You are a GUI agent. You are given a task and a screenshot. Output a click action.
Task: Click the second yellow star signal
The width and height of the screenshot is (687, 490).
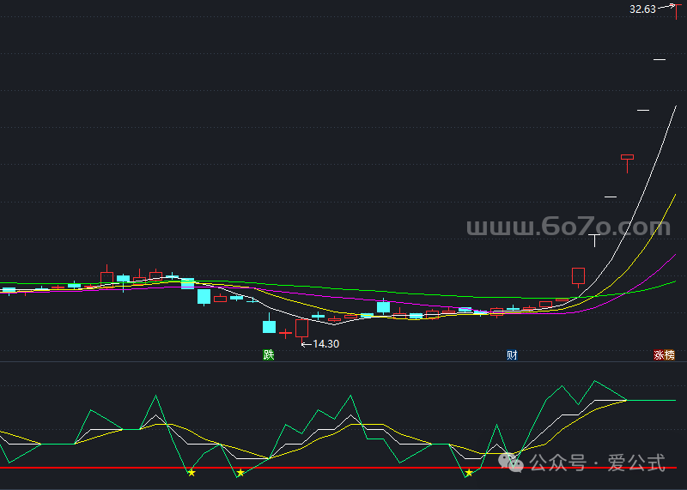(x=240, y=472)
